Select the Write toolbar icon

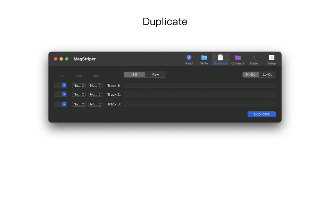204,59
